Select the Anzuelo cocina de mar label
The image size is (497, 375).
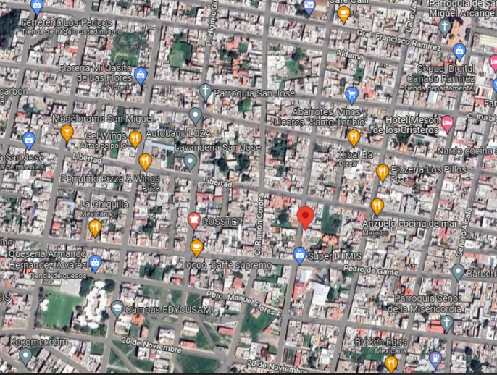click(410, 224)
